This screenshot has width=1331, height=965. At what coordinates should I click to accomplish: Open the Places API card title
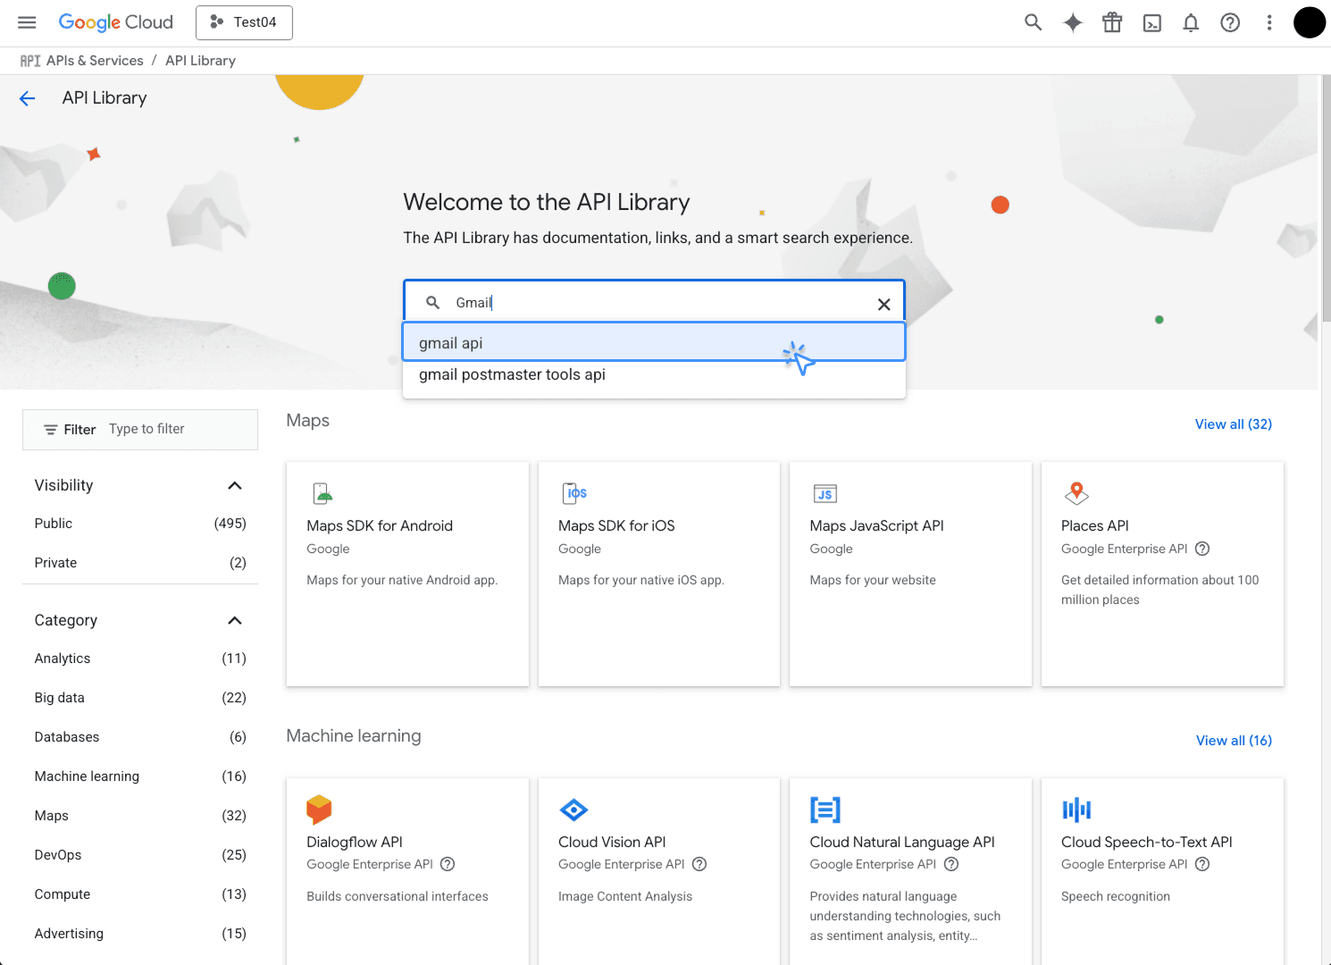(x=1095, y=526)
